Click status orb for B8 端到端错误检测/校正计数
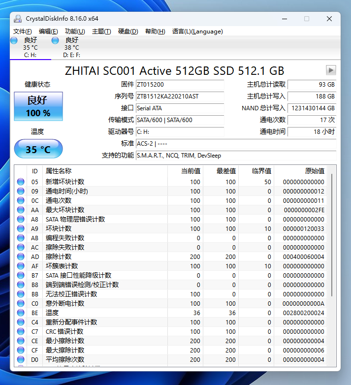The image size is (351, 385). coord(21,285)
